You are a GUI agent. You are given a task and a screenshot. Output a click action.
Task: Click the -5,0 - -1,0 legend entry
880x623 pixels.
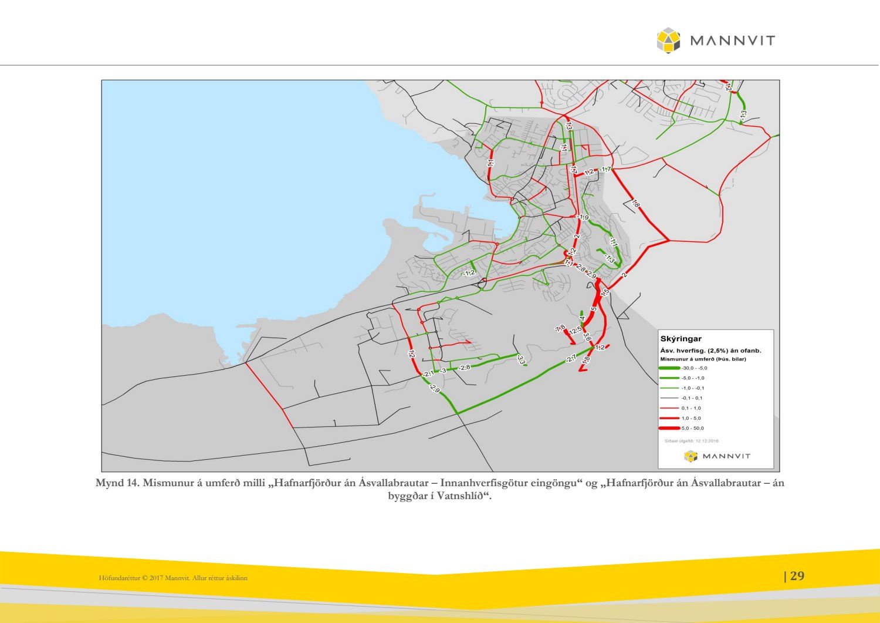click(693, 378)
